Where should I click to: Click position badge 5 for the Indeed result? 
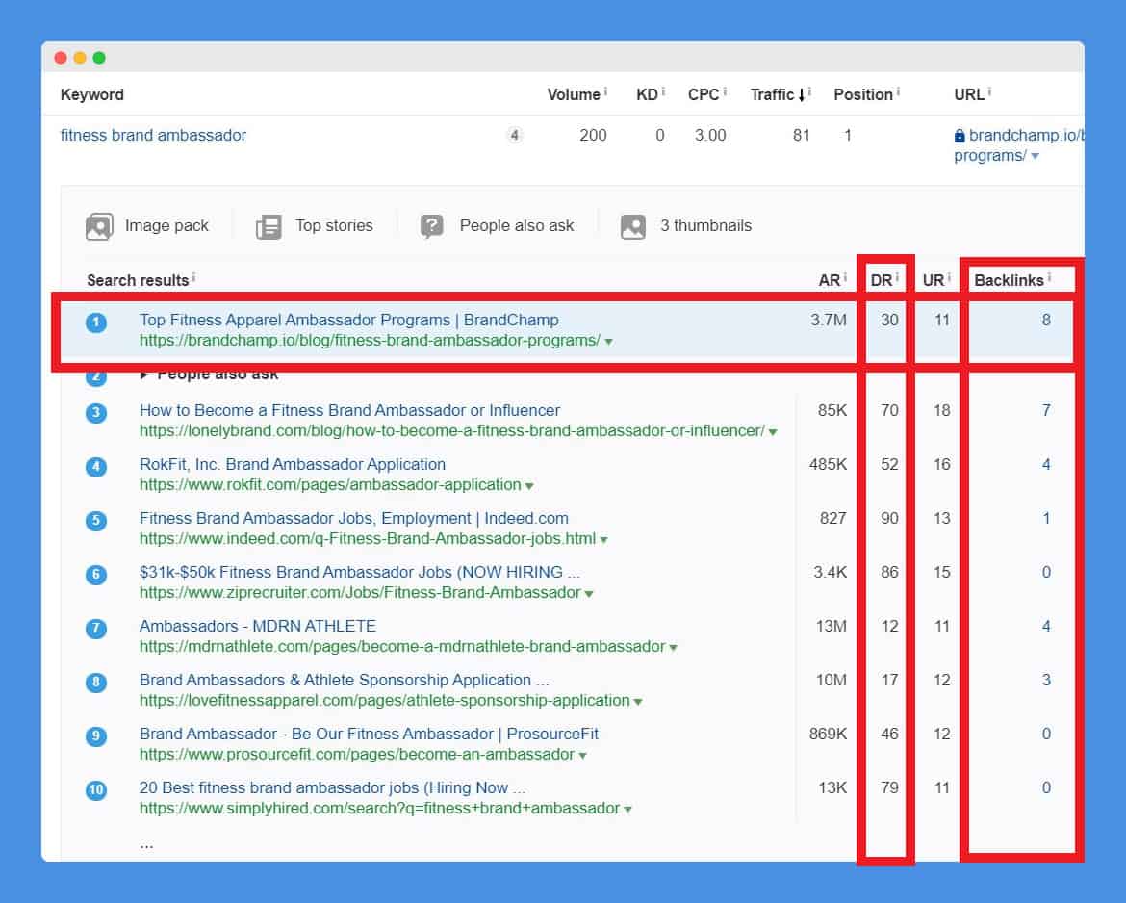pos(96,521)
